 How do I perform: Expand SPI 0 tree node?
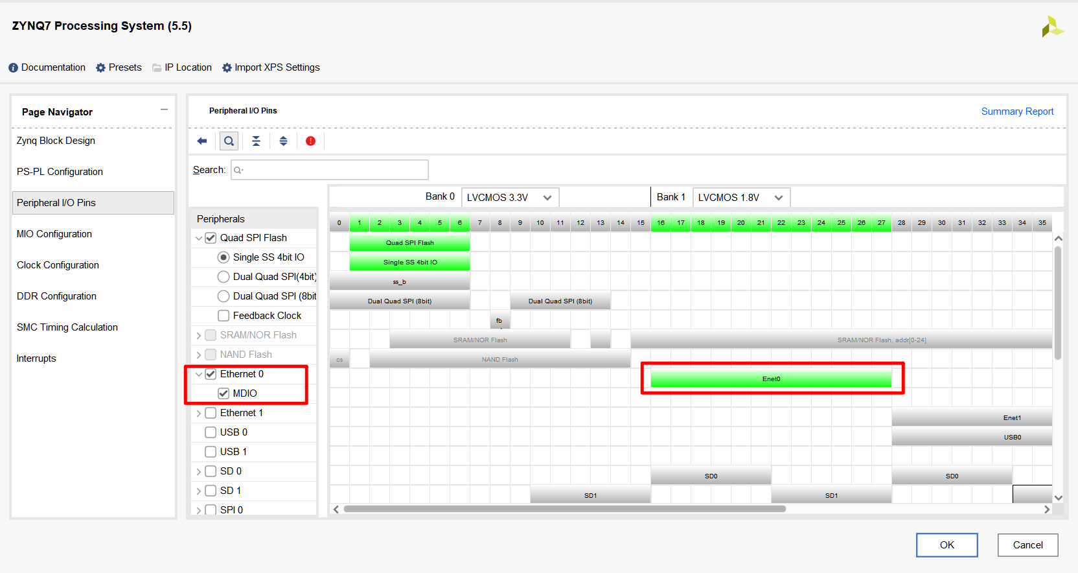tap(199, 510)
